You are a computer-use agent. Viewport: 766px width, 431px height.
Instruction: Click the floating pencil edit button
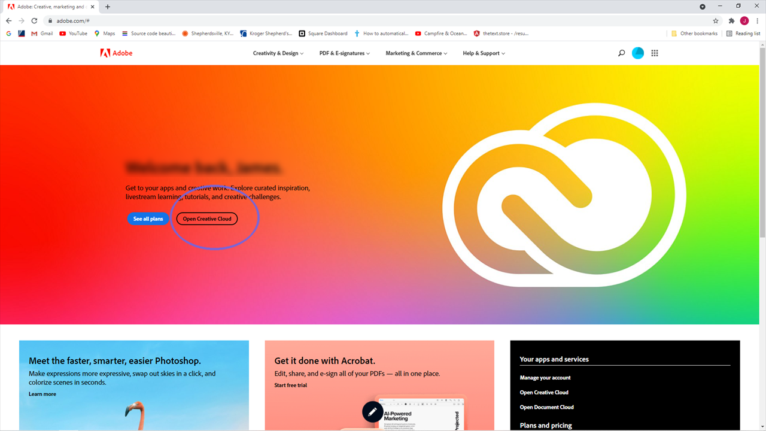point(372,412)
